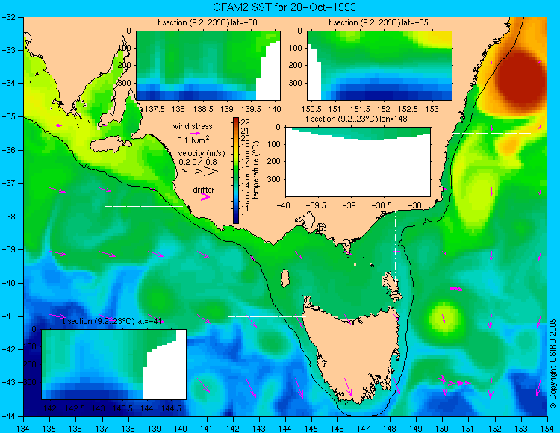Click the magenta wind stress legend arrow
Viewport: 560px width, 433px height.
coord(195,133)
